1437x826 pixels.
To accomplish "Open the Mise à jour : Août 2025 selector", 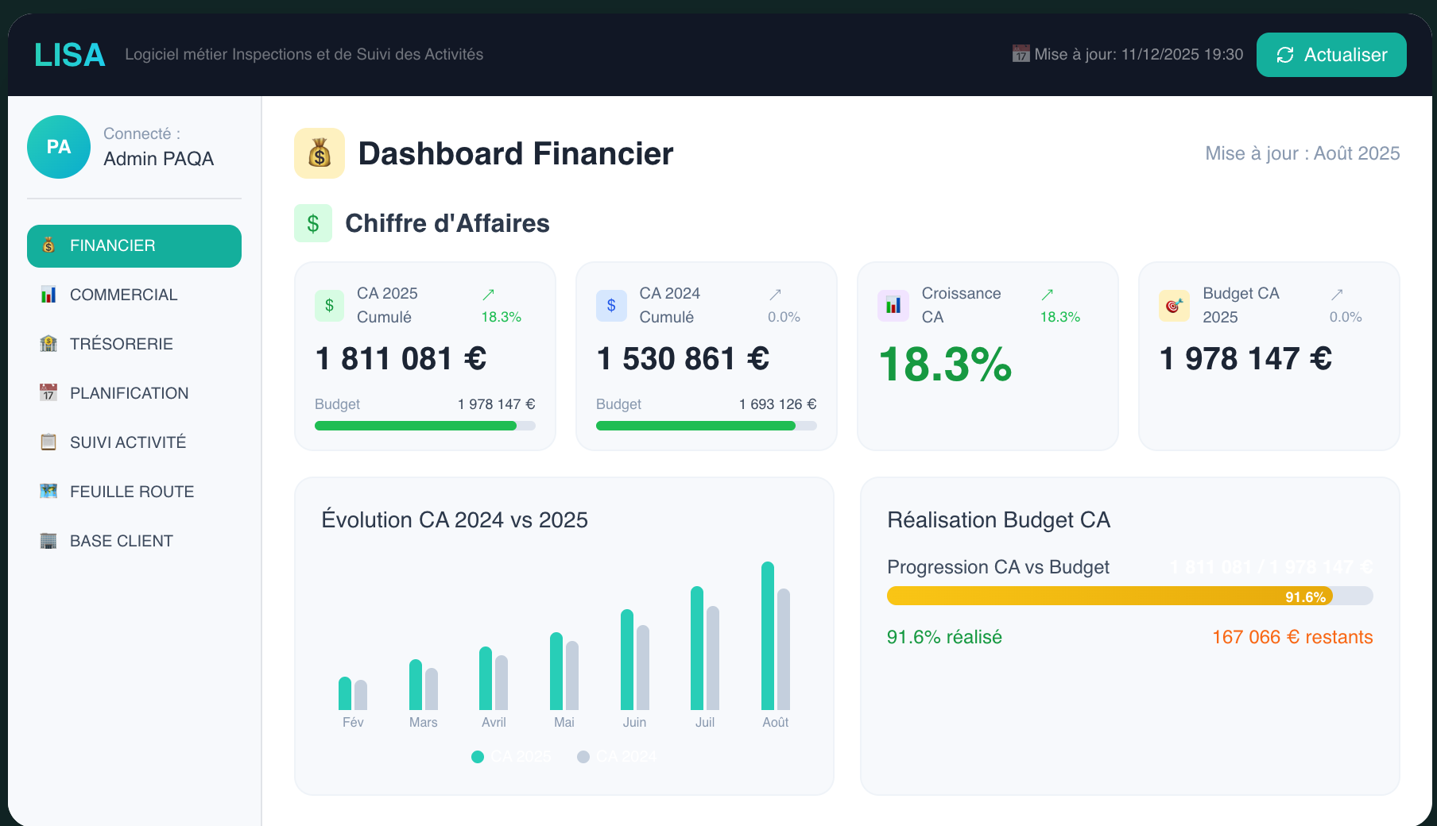I will (x=1302, y=153).
